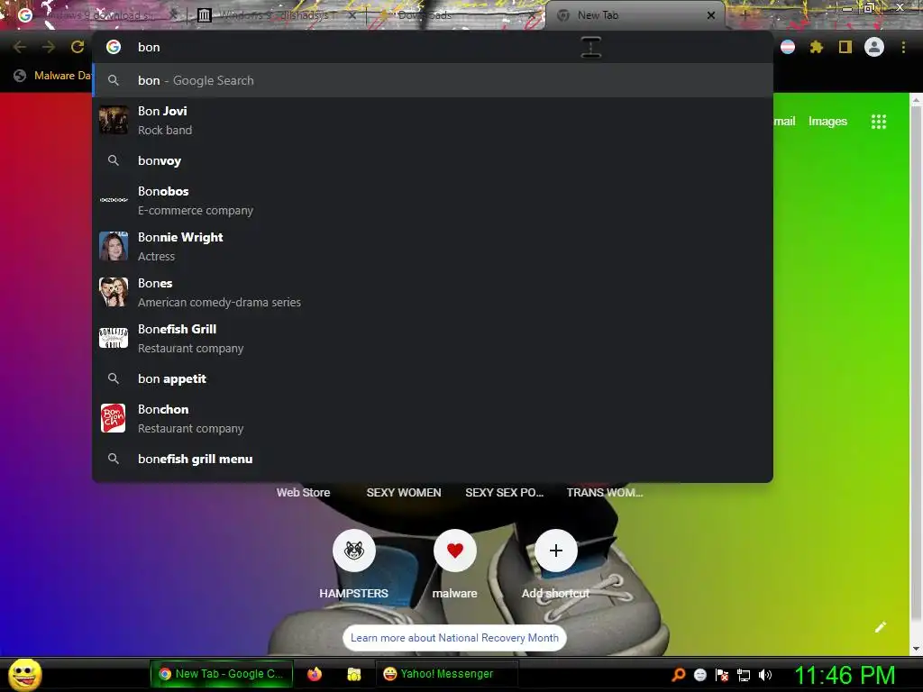The height and width of the screenshot is (692, 923).
Task: Reload the page with the refresh icon
Action: pos(78,47)
